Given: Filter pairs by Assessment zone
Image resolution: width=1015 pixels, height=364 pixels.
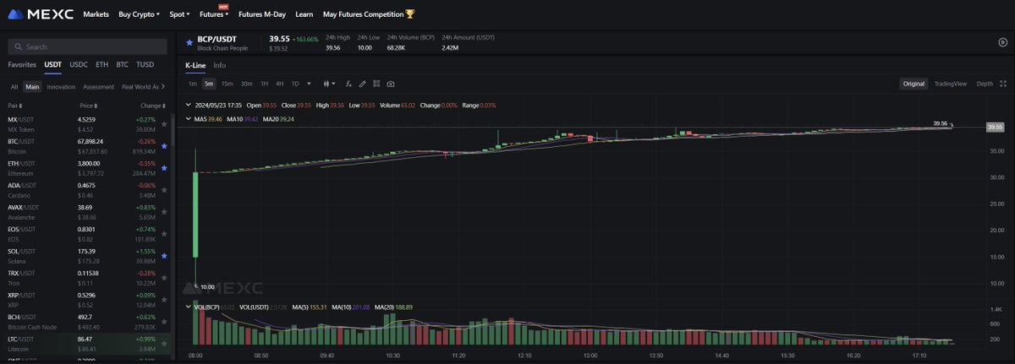Looking at the screenshot, I should click(98, 86).
